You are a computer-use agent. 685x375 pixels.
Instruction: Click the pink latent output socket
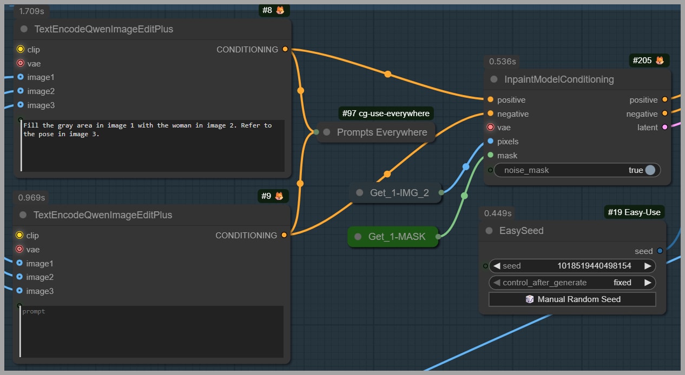point(664,128)
